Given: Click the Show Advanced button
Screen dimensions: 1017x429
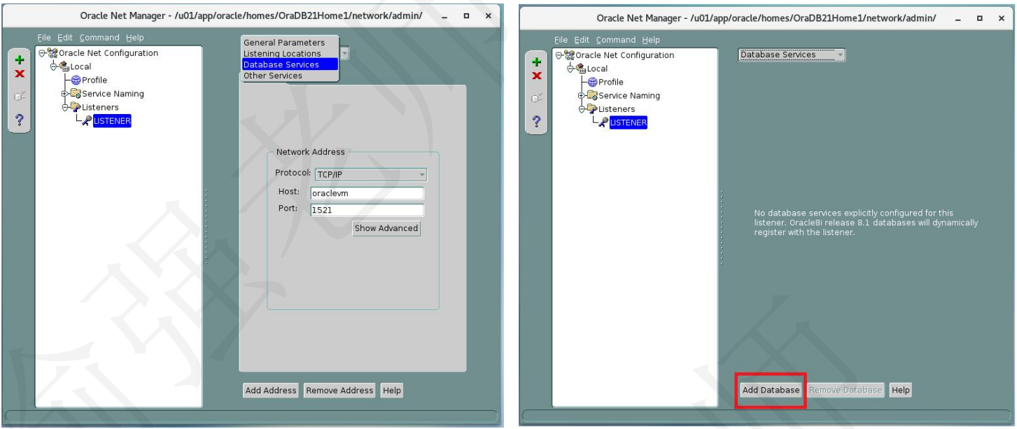Looking at the screenshot, I should point(386,228).
